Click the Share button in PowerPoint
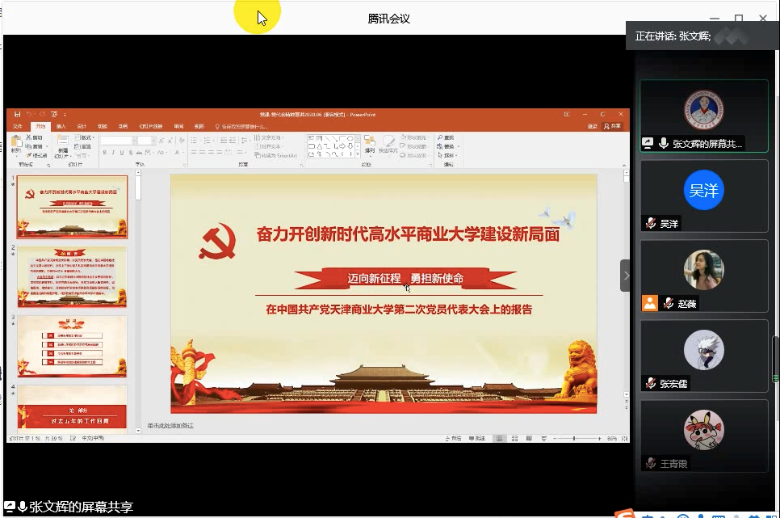The height and width of the screenshot is (518, 780). click(x=613, y=127)
